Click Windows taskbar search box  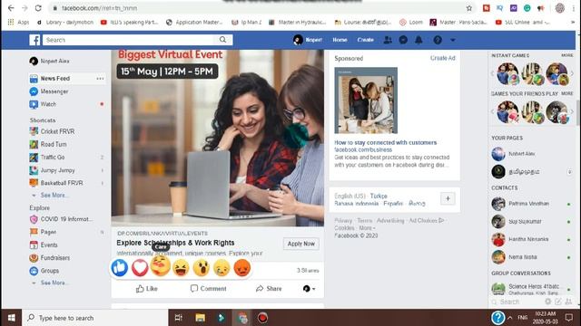pos(95,318)
